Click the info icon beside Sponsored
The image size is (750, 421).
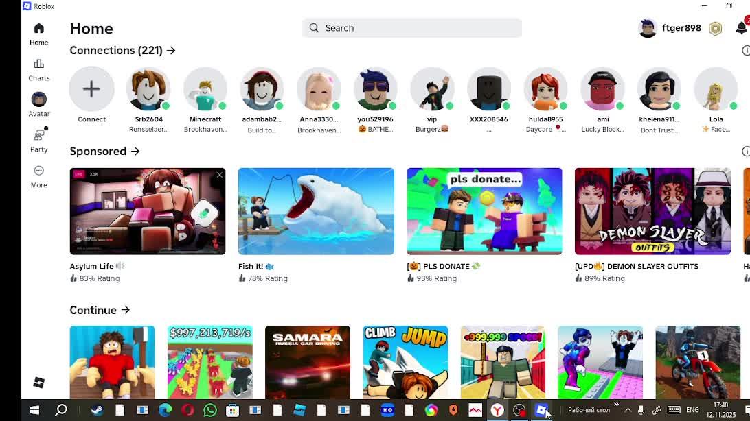click(x=746, y=152)
